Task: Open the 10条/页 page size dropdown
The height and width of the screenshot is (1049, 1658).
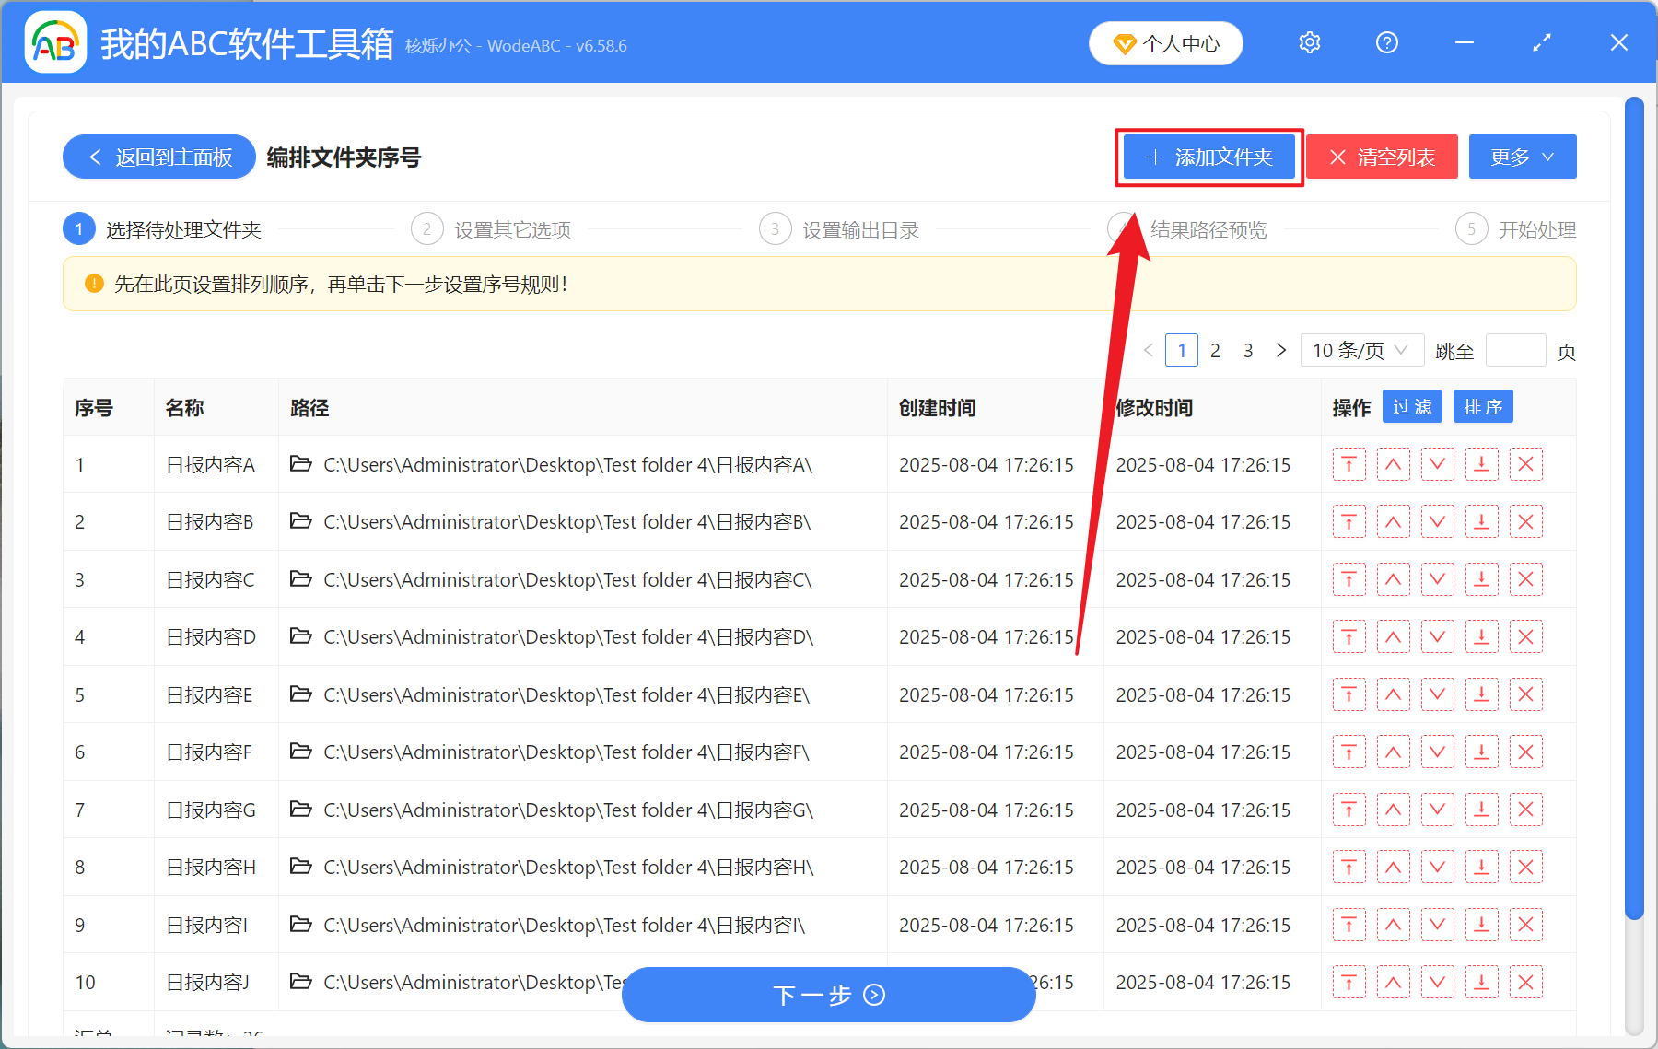Action: [x=1361, y=350]
